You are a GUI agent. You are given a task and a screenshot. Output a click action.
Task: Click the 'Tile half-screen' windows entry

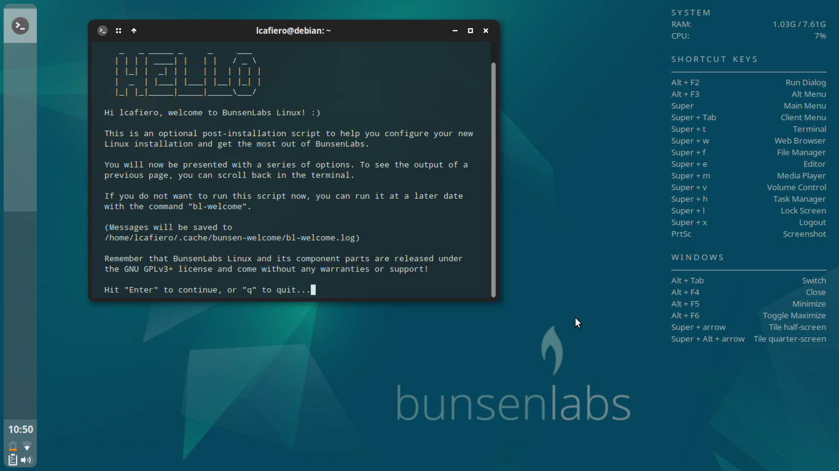(797, 327)
